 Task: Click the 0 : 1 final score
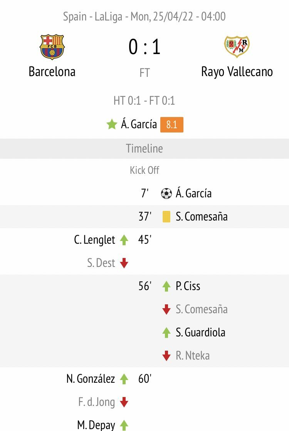[x=144, y=46]
